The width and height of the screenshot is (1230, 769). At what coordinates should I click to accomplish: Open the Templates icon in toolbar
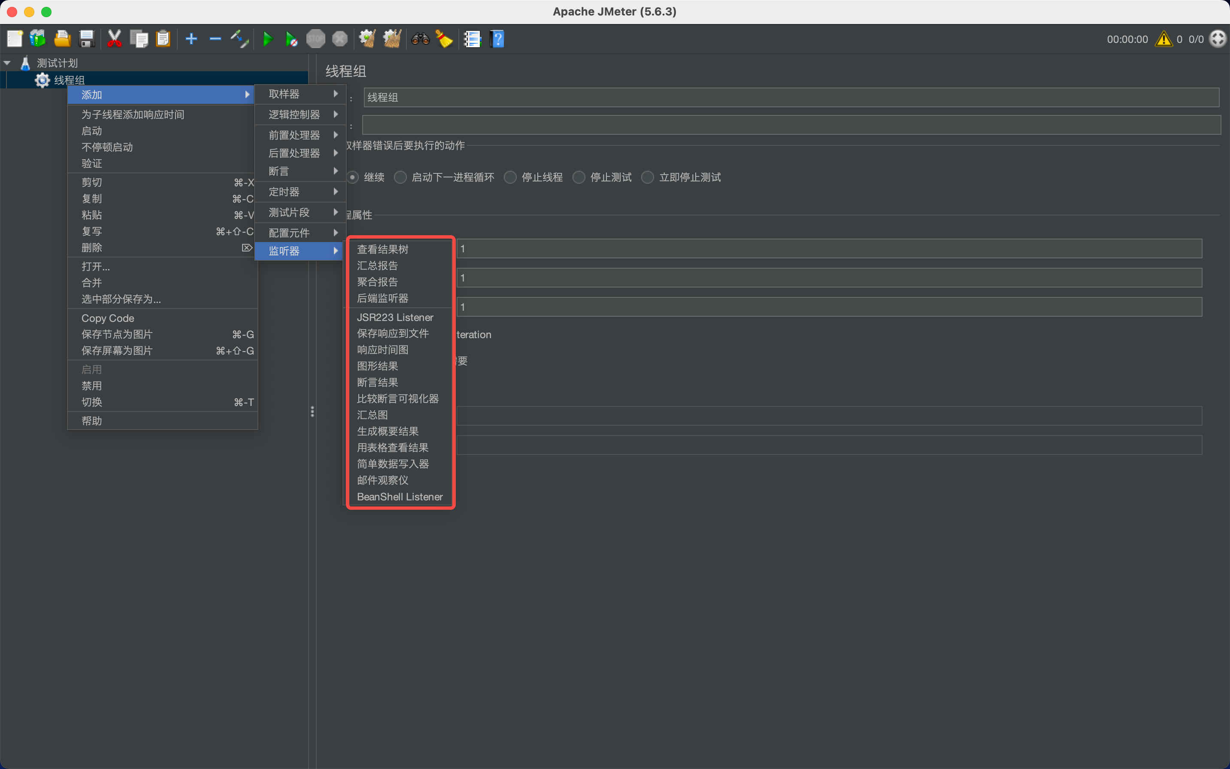[38, 39]
